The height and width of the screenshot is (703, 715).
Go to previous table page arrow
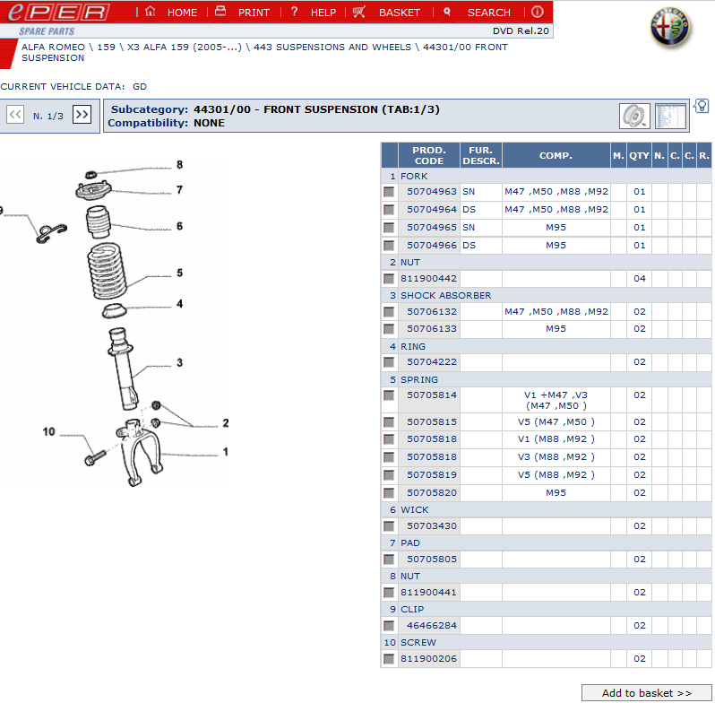pyautogui.click(x=15, y=114)
